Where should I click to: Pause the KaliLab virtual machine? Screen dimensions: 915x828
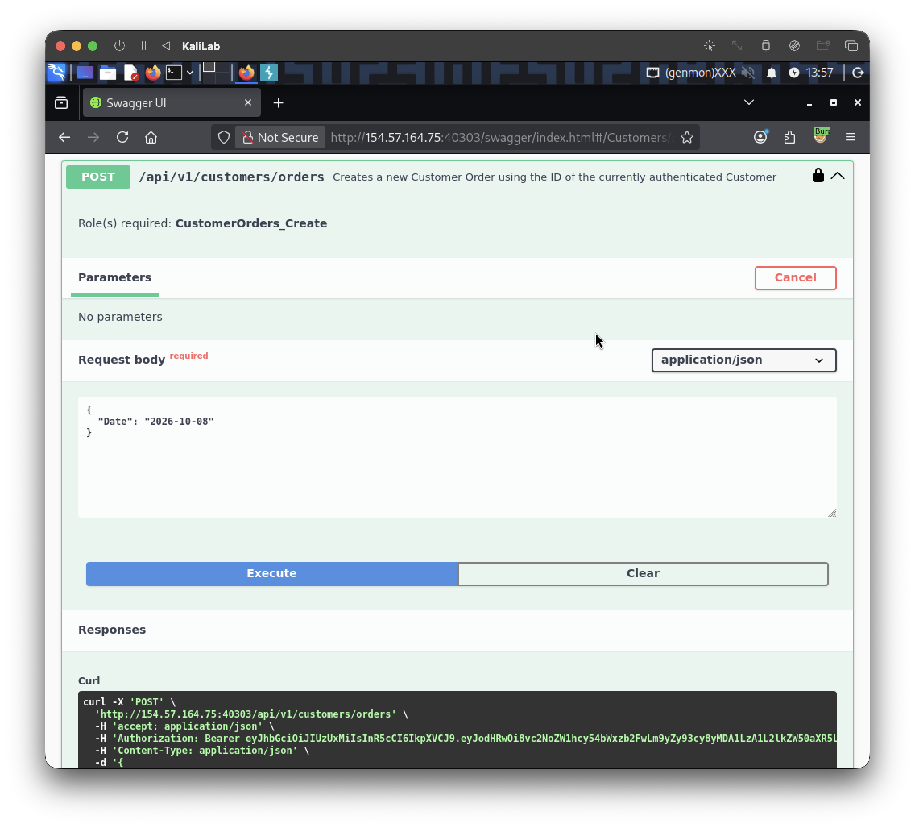144,46
